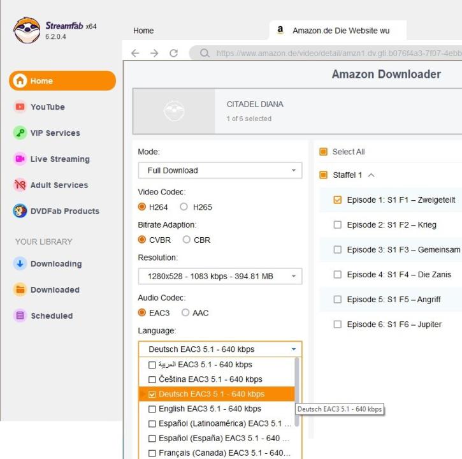Select the H264 video codec
Viewport: 462px width, 459px height.
click(141, 207)
